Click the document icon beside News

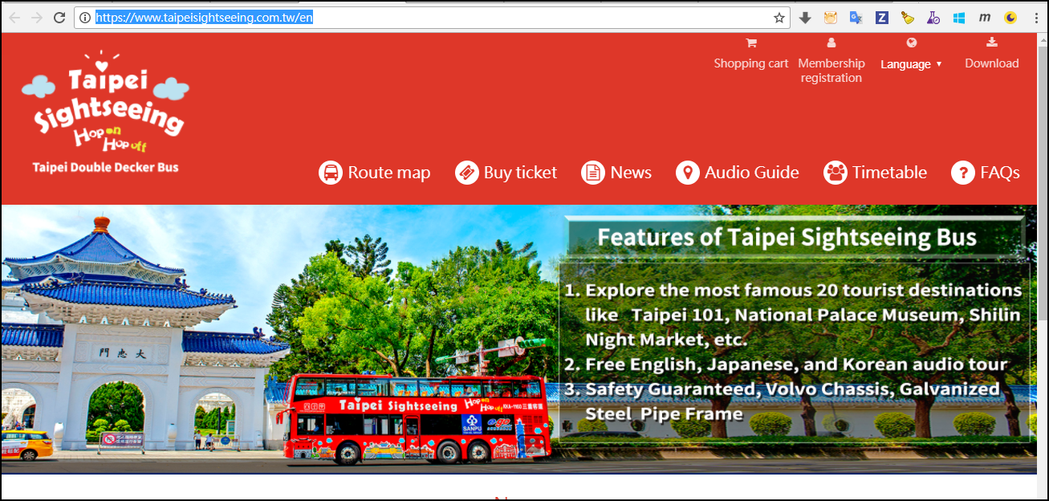point(593,173)
